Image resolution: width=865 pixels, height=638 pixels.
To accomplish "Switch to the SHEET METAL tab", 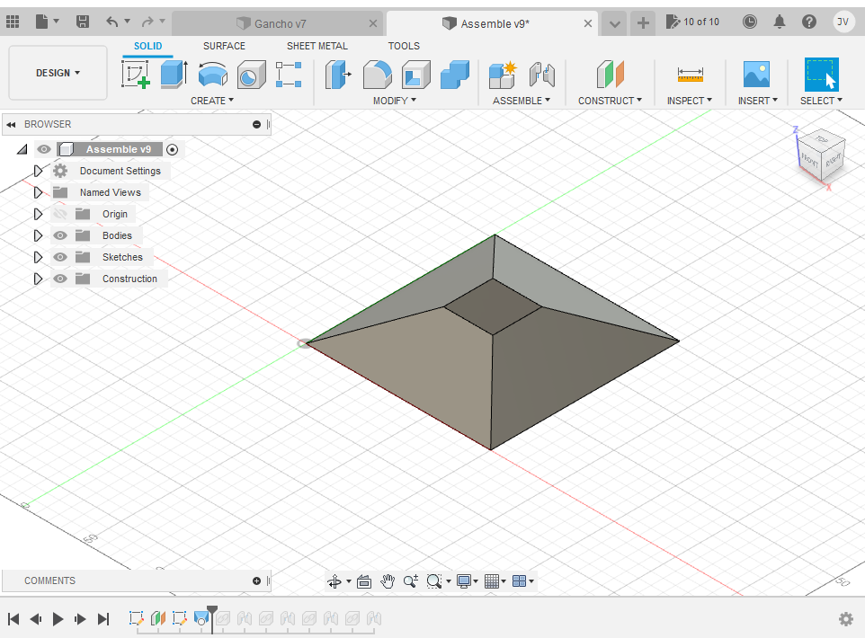I will click(x=317, y=47).
